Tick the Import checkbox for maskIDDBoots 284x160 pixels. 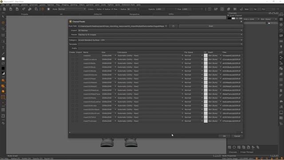pyautogui.click(x=77, y=71)
